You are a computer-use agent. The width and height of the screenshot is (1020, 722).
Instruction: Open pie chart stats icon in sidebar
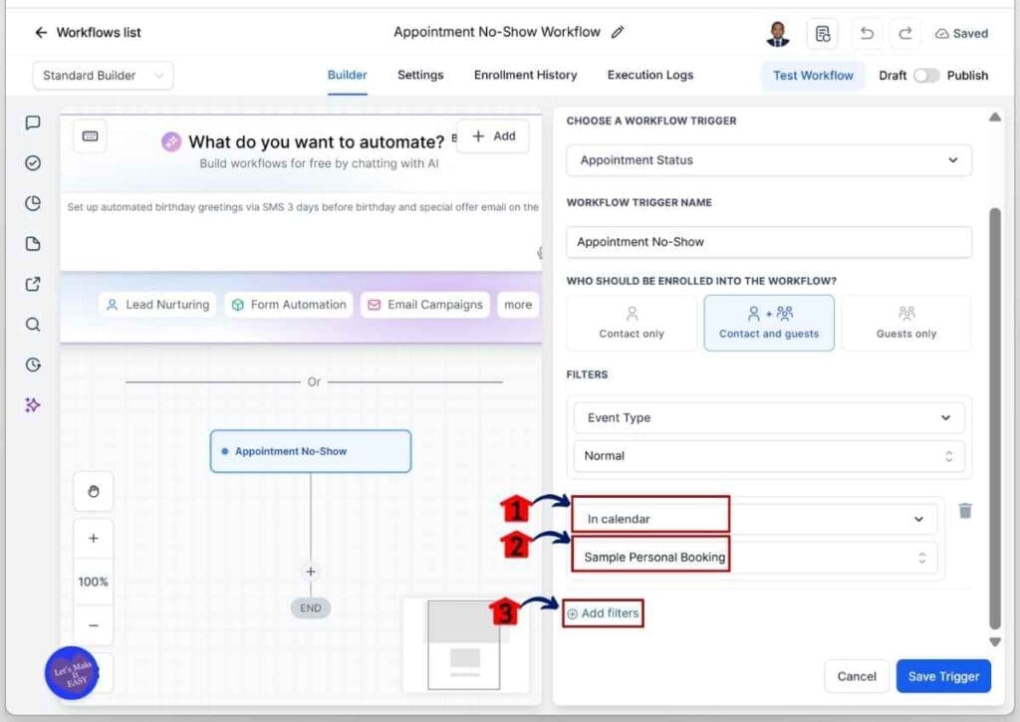[x=33, y=203]
